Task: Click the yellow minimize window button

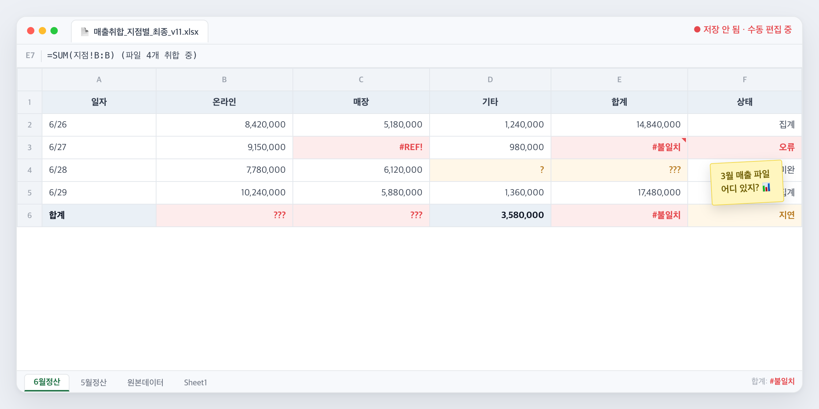Action: point(42,31)
